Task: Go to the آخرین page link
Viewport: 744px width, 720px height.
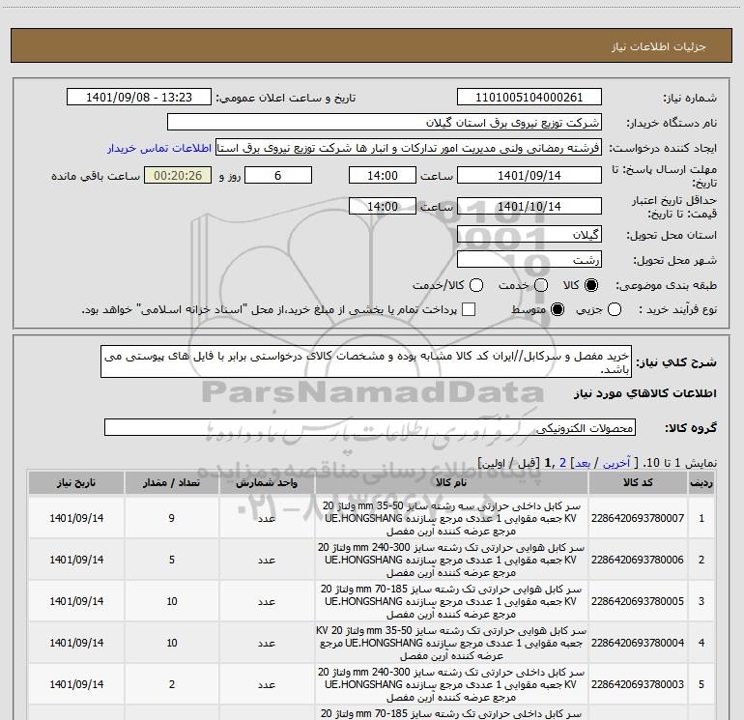Action: click(616, 463)
